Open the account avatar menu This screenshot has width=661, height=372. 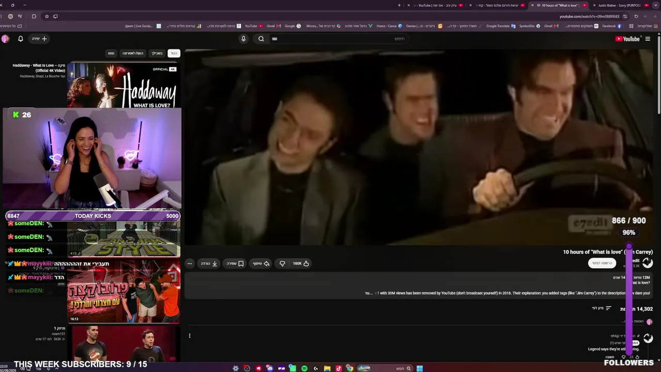6,39
